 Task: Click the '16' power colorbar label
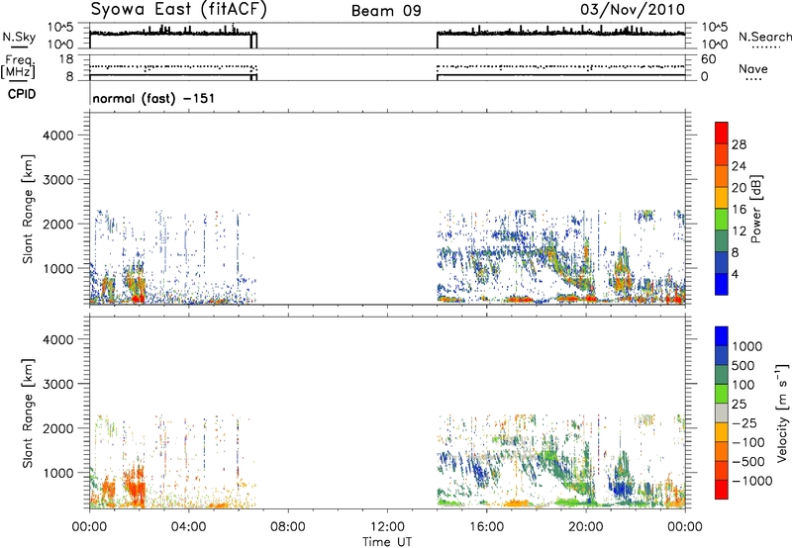click(739, 210)
